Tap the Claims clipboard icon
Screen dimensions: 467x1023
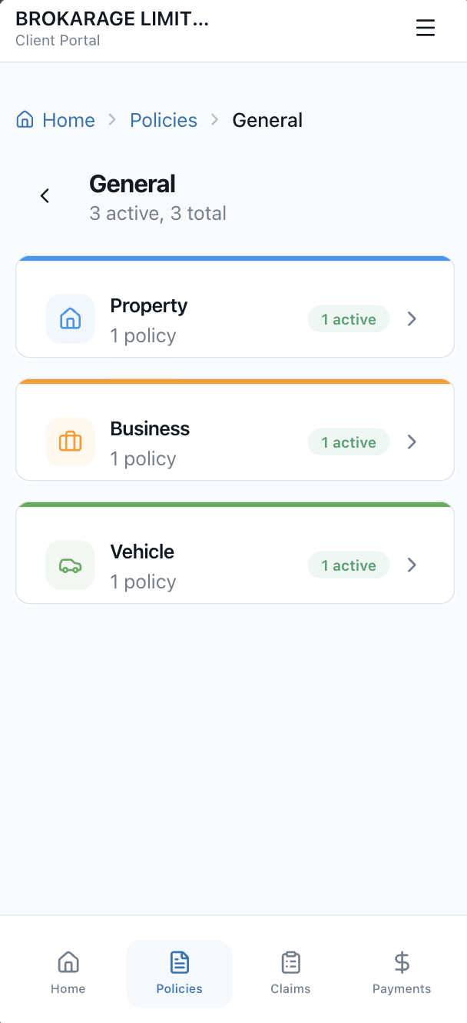coord(290,962)
